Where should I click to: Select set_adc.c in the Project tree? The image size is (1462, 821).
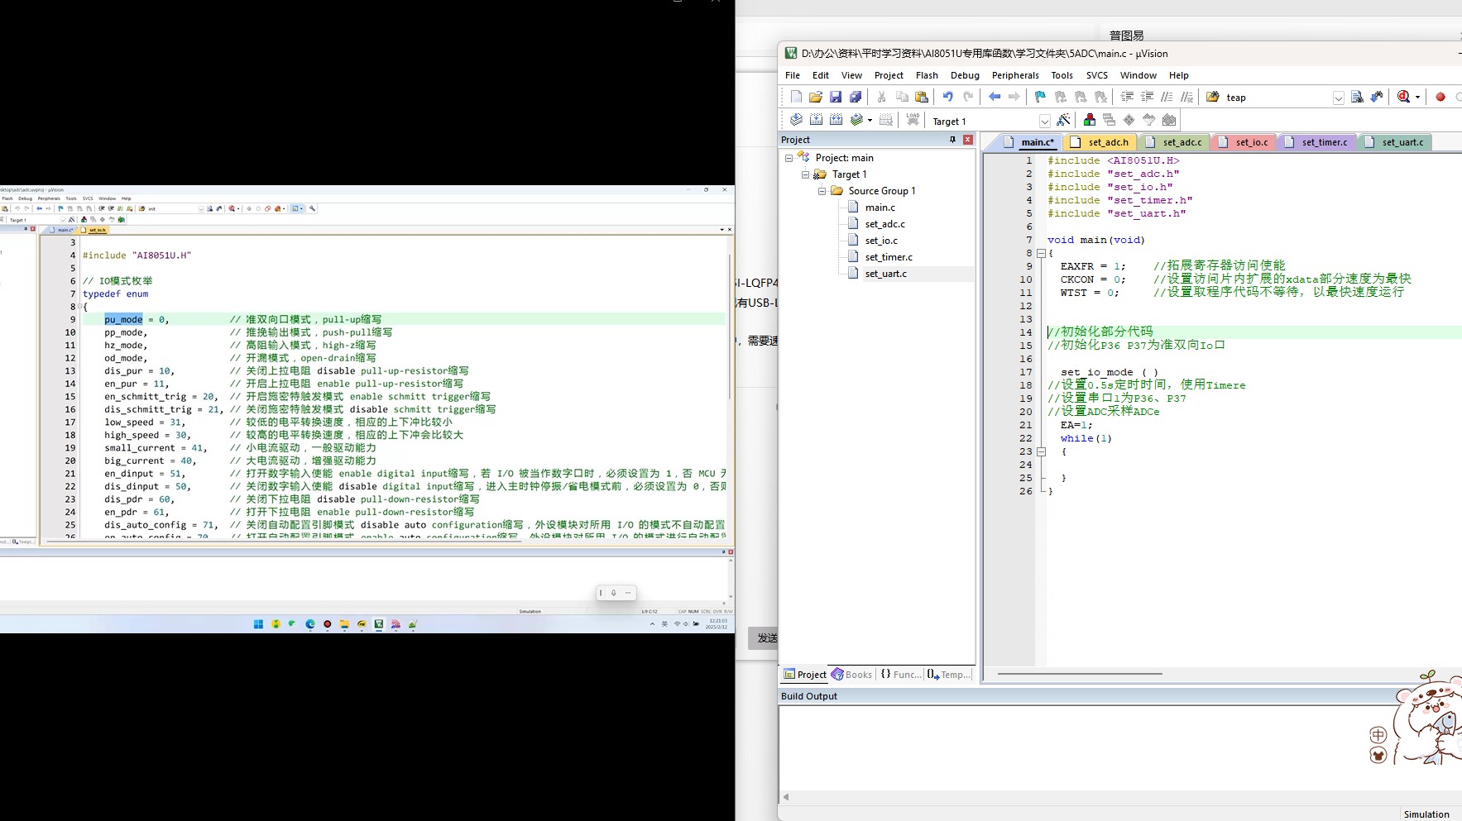(884, 224)
